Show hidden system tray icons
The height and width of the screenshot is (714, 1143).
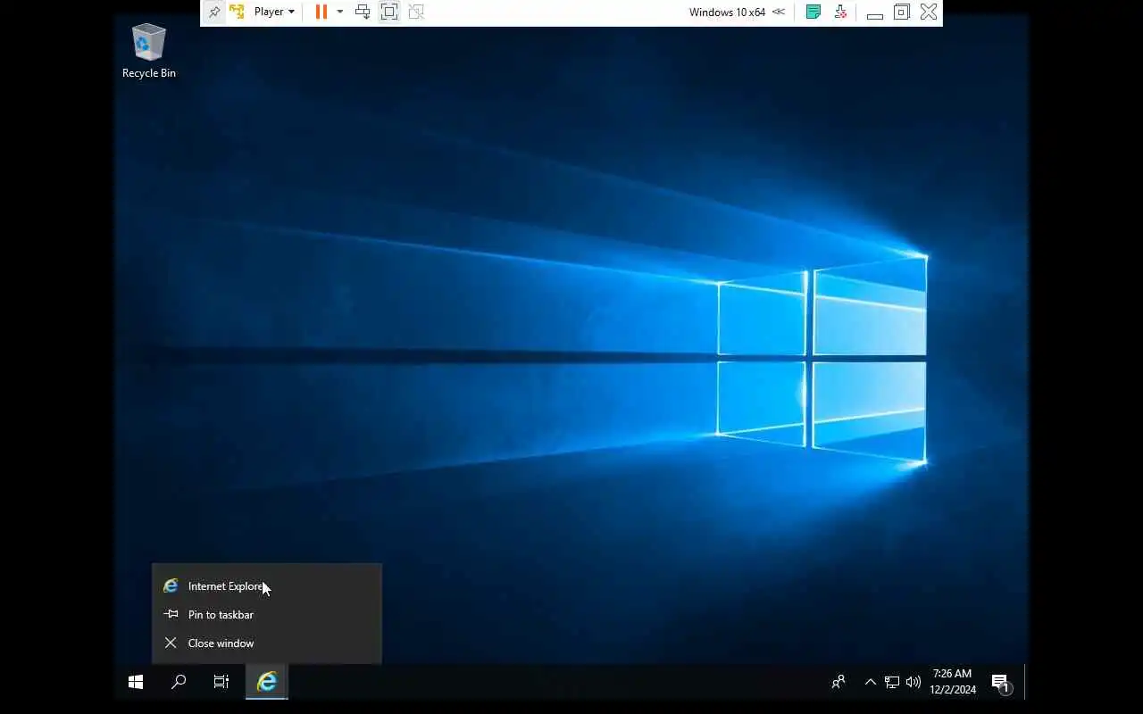point(870,682)
